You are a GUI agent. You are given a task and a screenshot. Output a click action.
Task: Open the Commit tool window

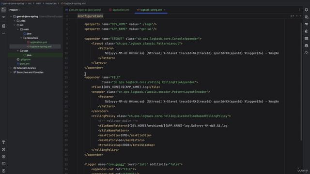click(3, 17)
